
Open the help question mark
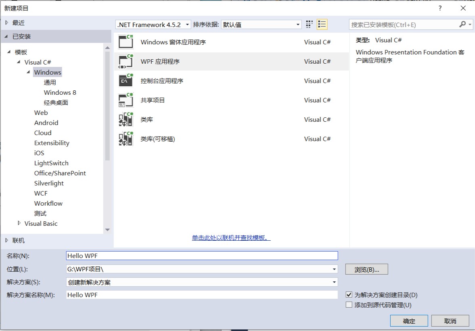[x=440, y=8]
